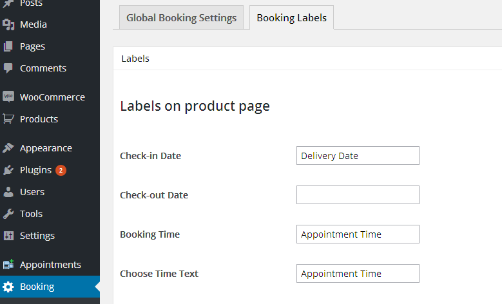Screen dimensions: 502x304
Task: Click the empty Check-out Date field
Action: (x=358, y=195)
